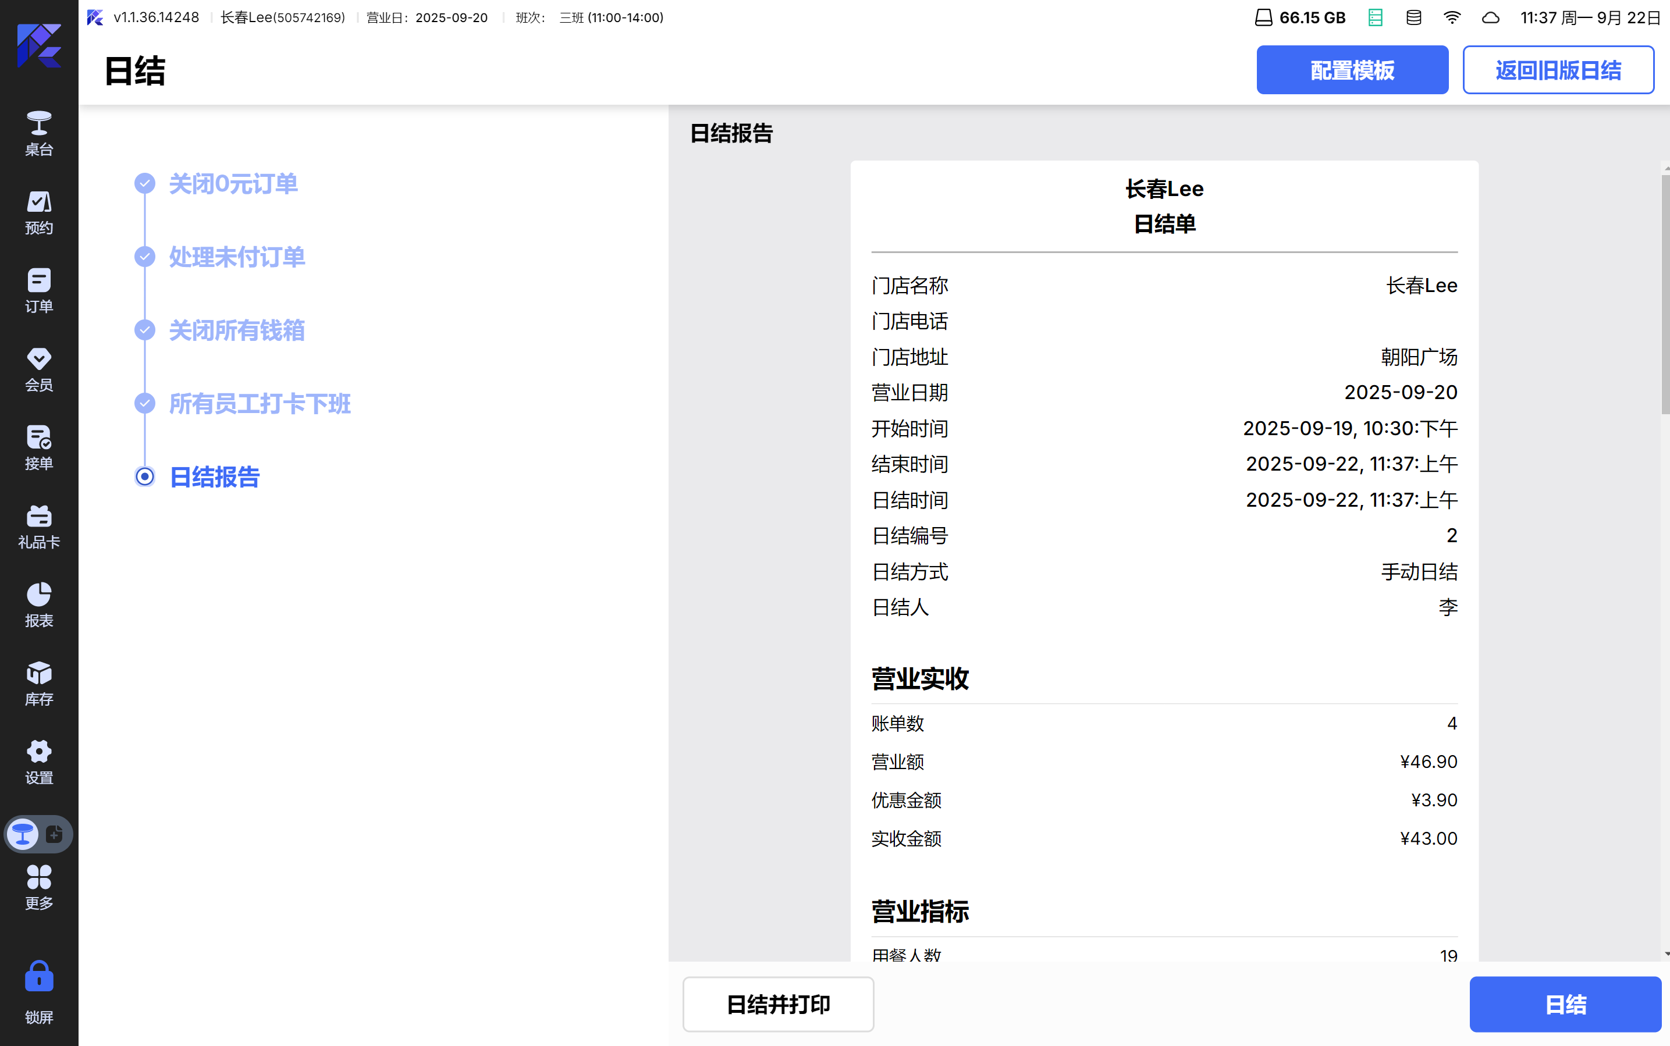The image size is (1670, 1046).
Task: Click the 日结并打印 button
Action: (x=777, y=1004)
